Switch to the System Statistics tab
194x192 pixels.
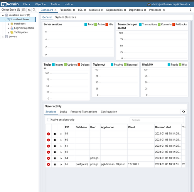[x=66, y=17]
